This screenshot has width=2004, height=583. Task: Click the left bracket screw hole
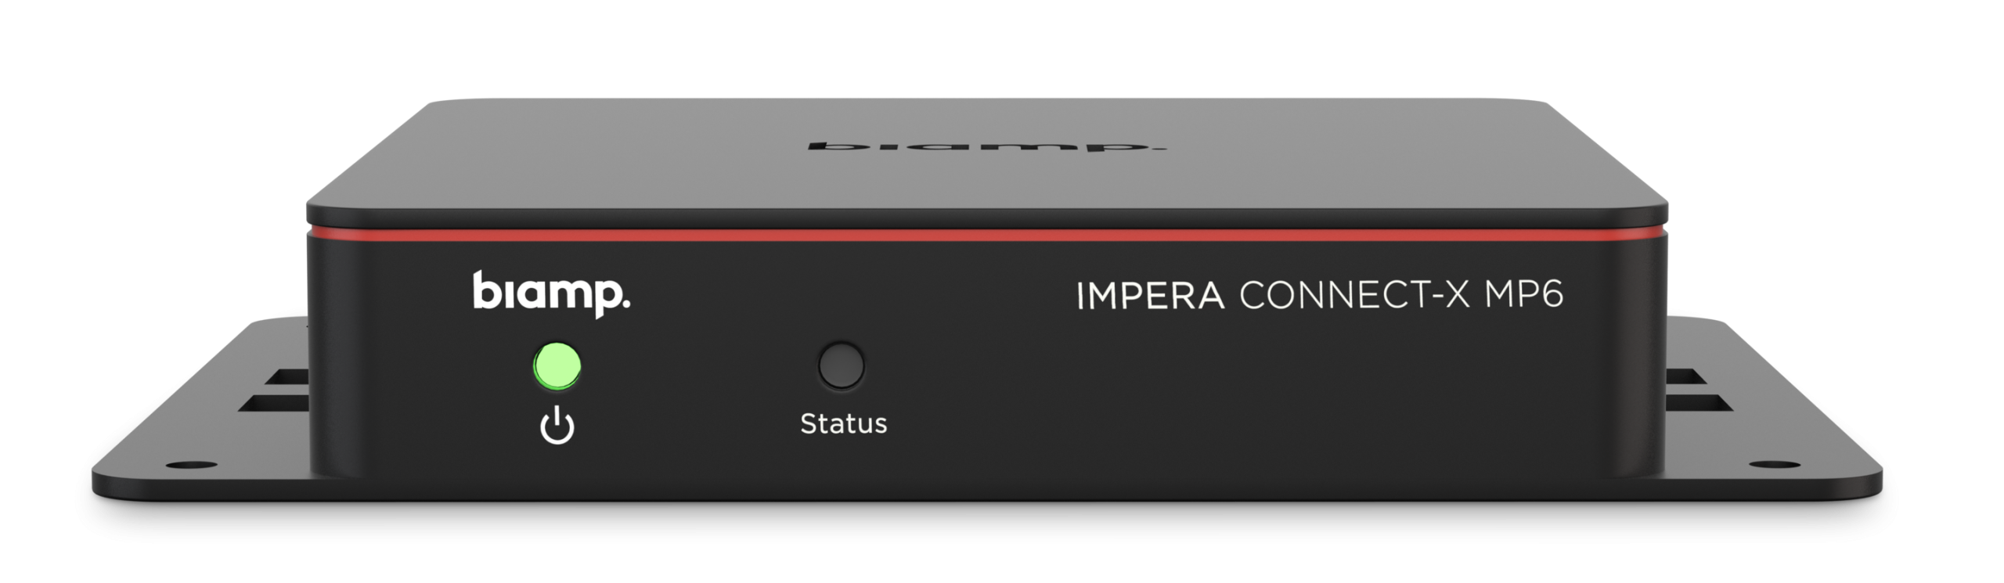(191, 465)
